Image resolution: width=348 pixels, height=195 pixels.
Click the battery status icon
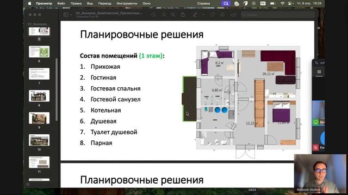point(272,3)
